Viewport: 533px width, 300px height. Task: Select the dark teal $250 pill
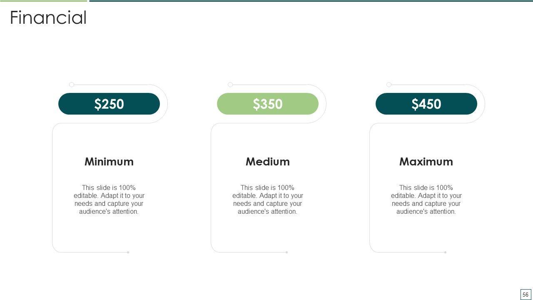(x=109, y=104)
